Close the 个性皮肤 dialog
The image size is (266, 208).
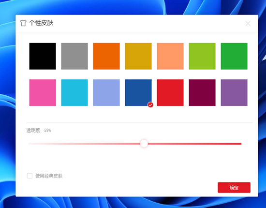pos(248,23)
